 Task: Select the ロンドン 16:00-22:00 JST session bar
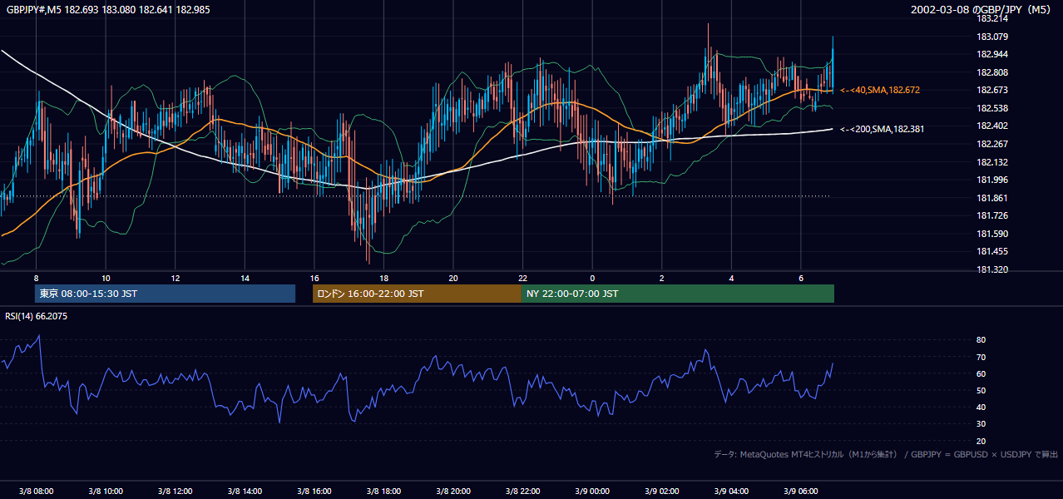click(x=417, y=294)
